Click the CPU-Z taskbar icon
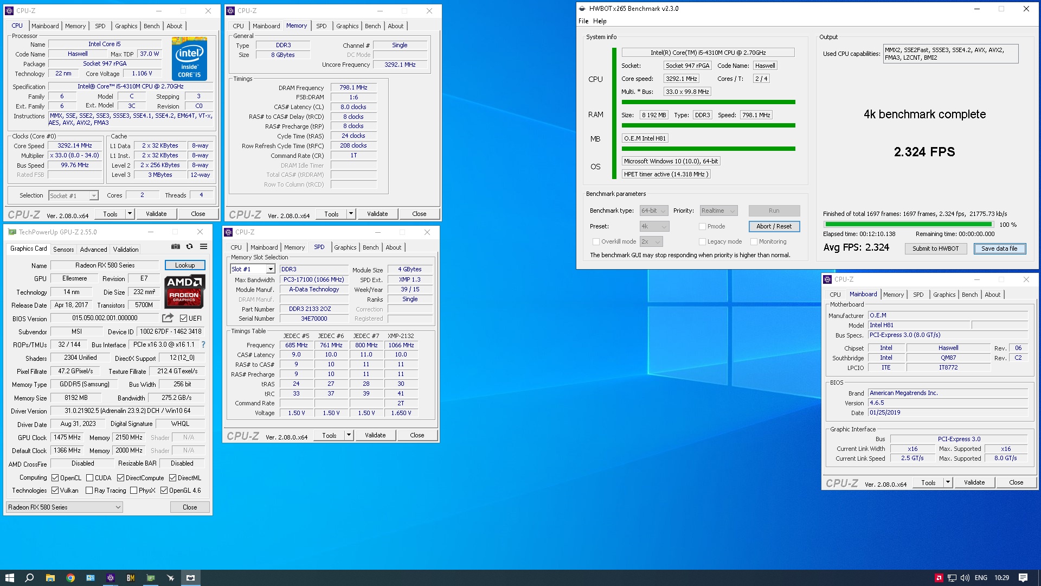 (x=110, y=578)
